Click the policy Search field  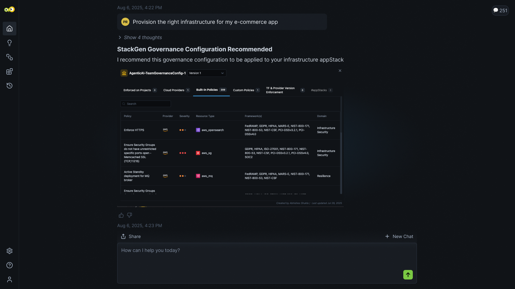[146, 104]
